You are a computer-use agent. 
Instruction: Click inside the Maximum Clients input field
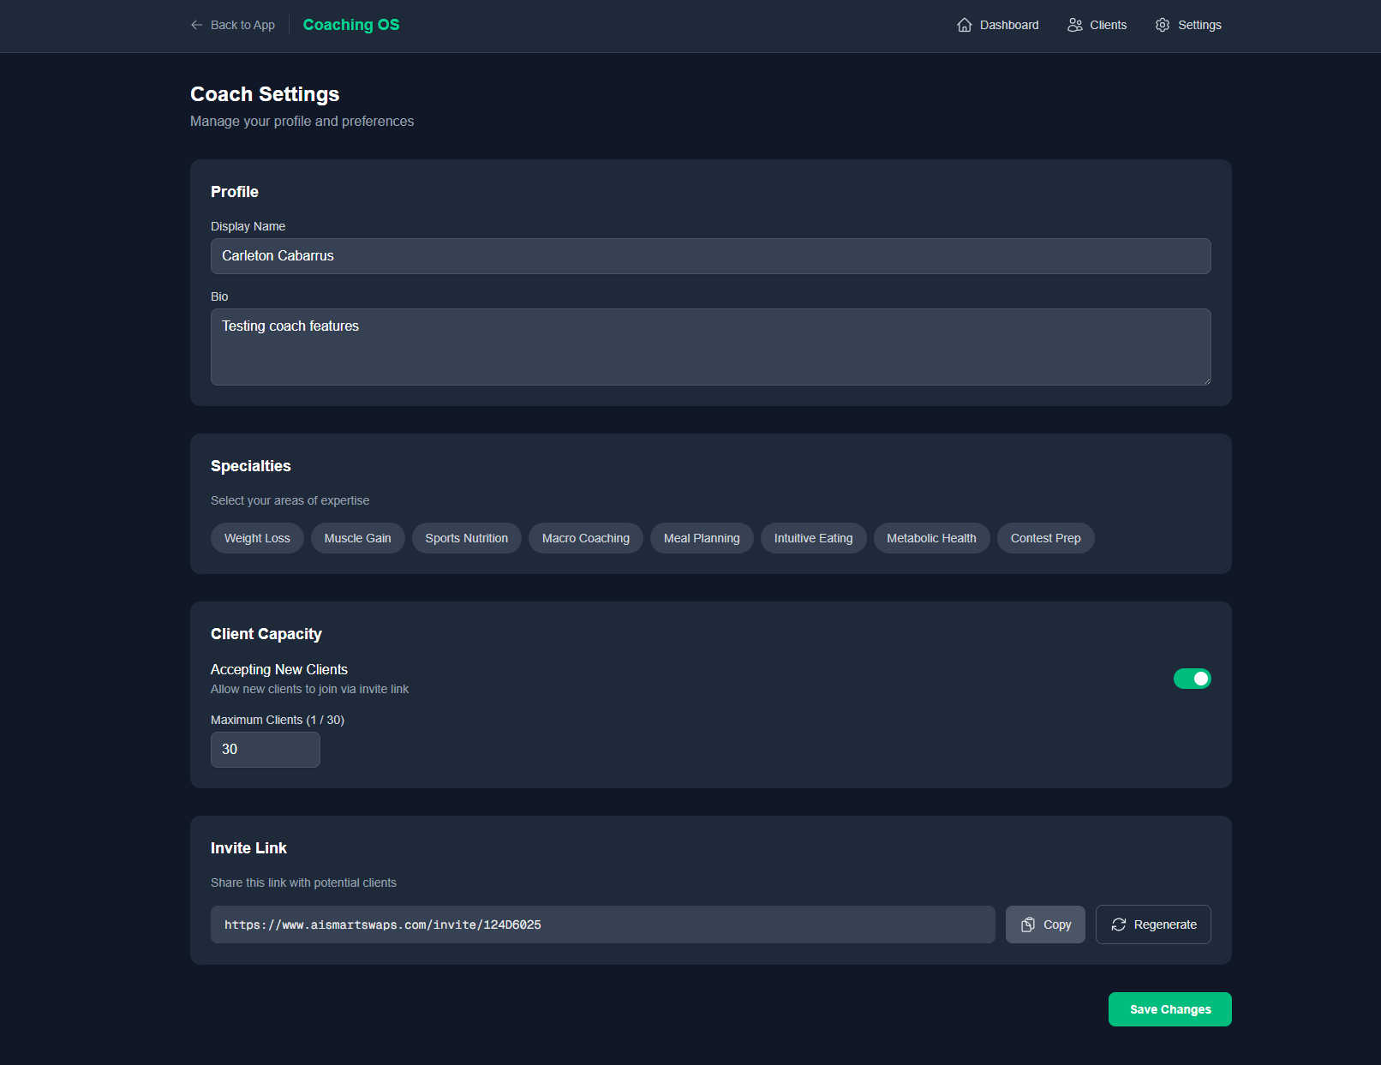coord(265,749)
